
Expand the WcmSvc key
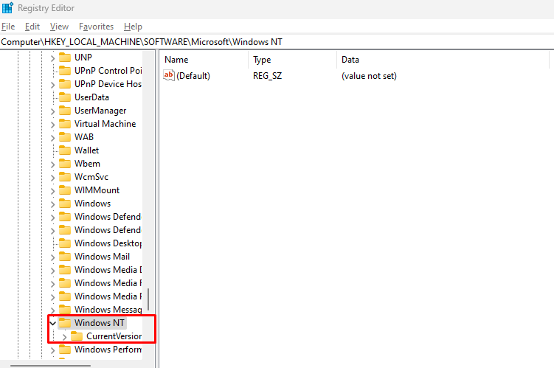pyautogui.click(x=52, y=178)
